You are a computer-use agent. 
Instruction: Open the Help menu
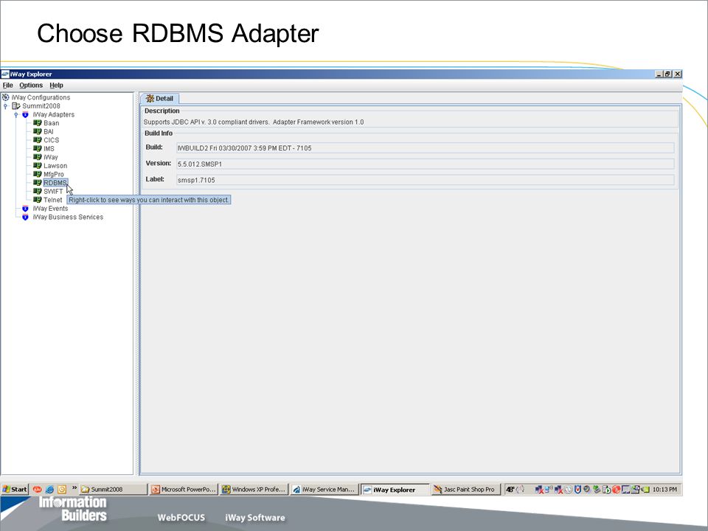56,86
